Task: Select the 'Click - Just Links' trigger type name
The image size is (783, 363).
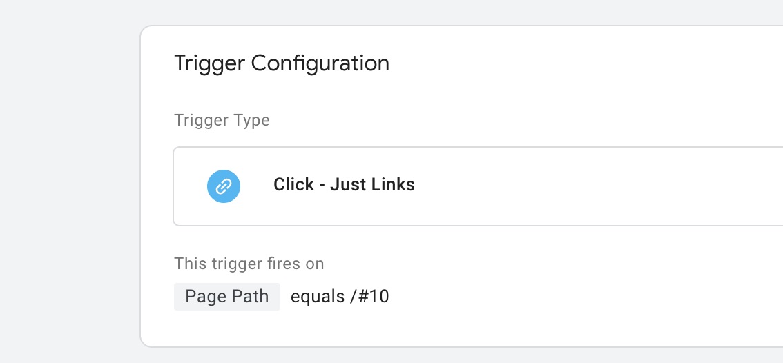Action: (x=344, y=185)
